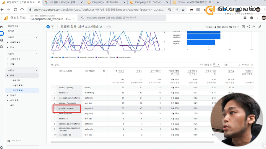Go to previous table page arrow
The height and width of the screenshot is (149, 266).
point(239,65)
